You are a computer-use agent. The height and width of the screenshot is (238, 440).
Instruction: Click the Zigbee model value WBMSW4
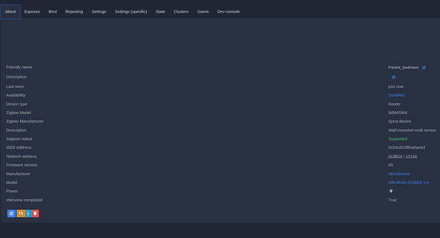[x=397, y=113]
